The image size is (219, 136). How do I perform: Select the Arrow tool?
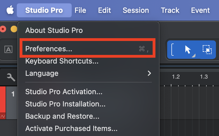pyautogui.click(x=188, y=50)
